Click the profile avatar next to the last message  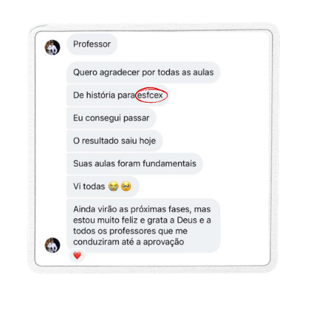[x=52, y=245]
